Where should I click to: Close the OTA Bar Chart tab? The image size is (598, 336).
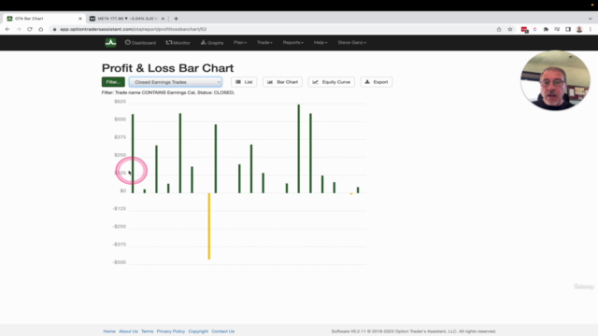tap(80, 19)
